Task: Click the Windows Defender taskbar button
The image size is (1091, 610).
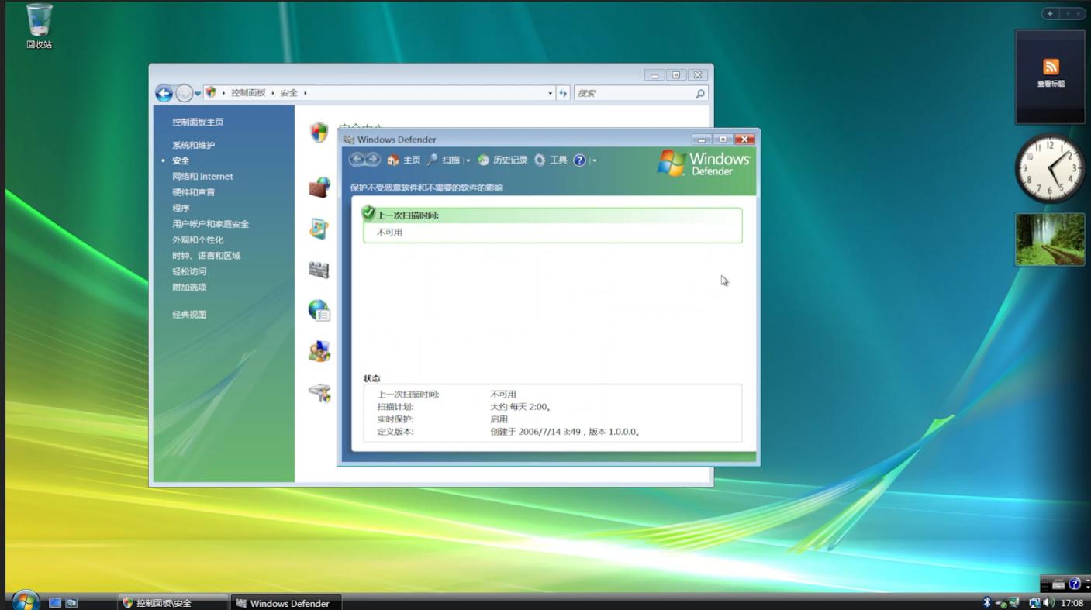Action: 285,603
